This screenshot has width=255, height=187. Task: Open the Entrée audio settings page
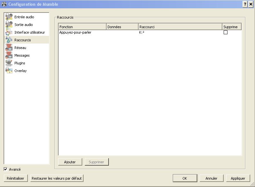click(x=27, y=17)
